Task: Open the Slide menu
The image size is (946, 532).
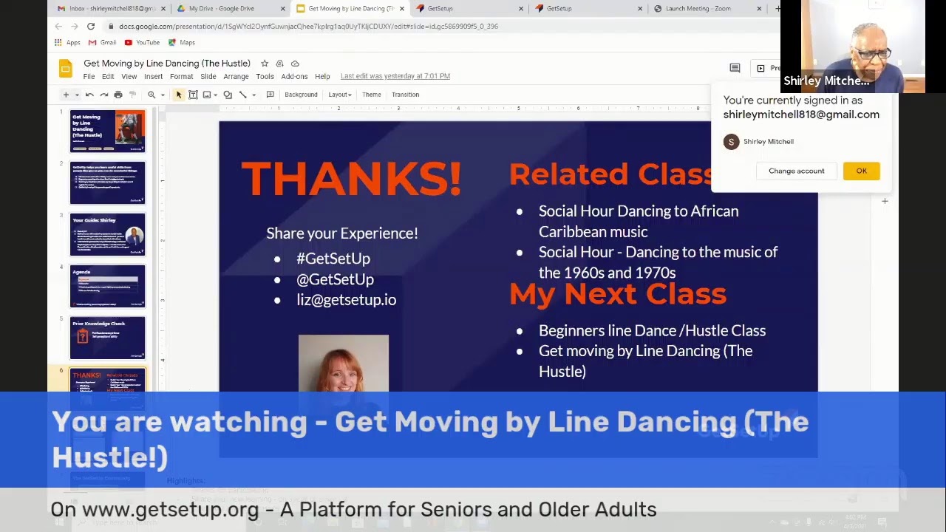Action: tap(208, 77)
